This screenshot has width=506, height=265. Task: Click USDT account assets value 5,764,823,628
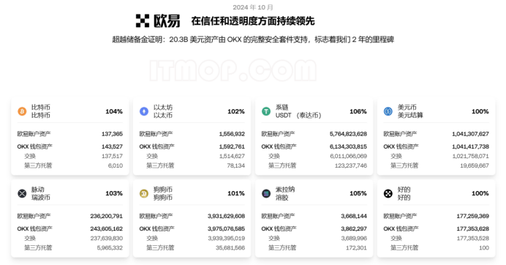(x=348, y=134)
